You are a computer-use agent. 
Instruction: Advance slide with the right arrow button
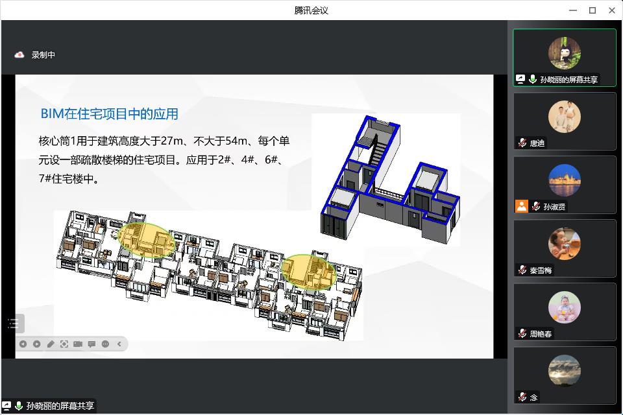tap(36, 344)
